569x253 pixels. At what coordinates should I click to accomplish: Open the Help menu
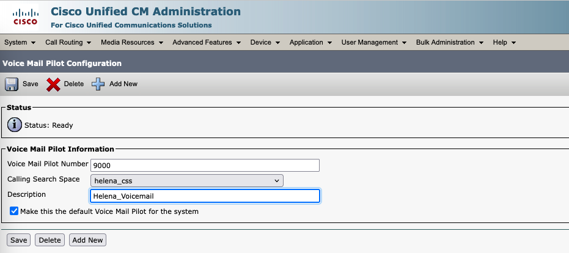click(x=504, y=42)
